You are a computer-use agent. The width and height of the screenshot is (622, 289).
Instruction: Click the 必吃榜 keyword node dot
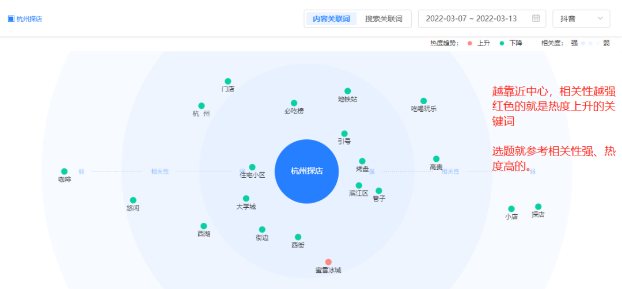click(x=294, y=103)
